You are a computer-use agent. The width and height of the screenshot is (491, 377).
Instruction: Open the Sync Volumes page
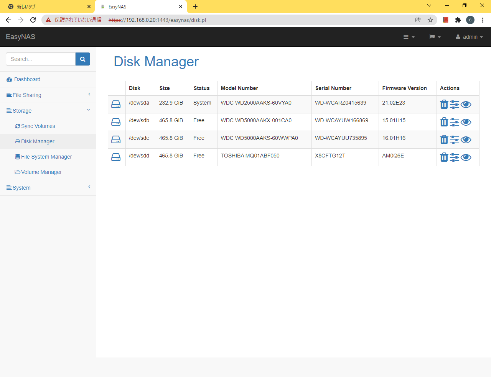coord(38,126)
